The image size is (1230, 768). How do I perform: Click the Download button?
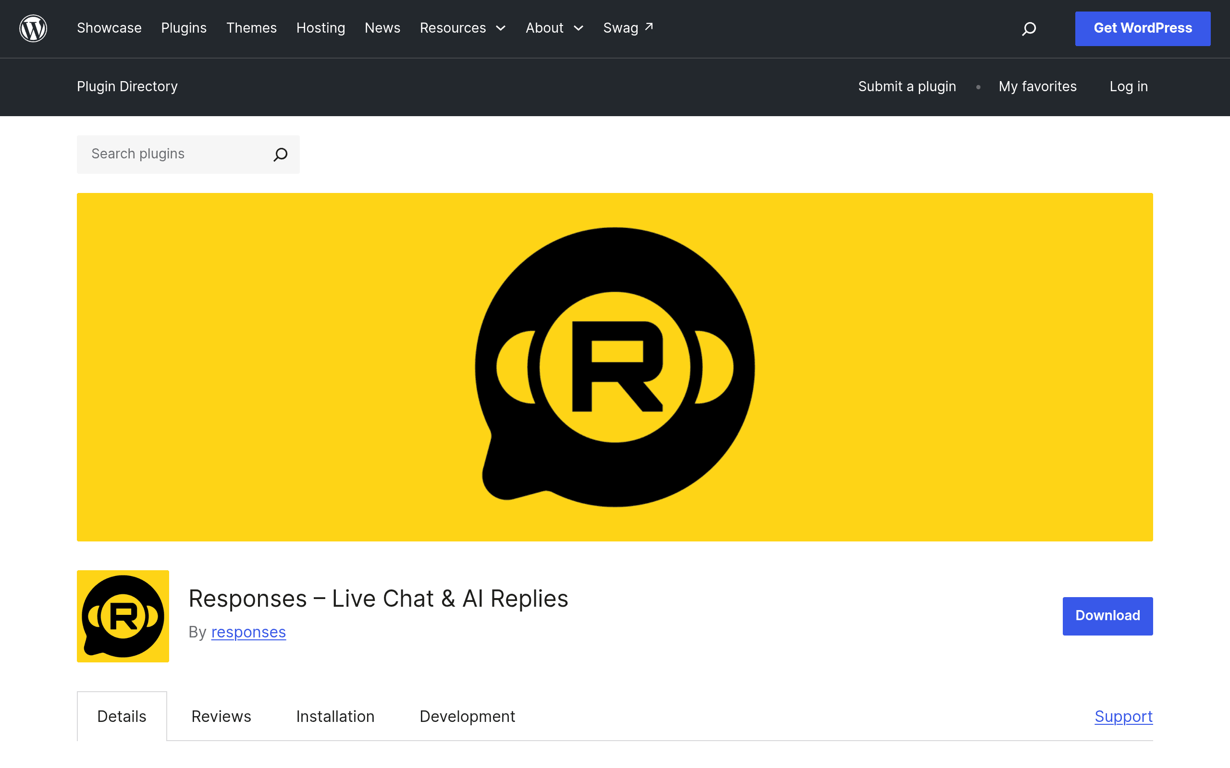pos(1107,616)
